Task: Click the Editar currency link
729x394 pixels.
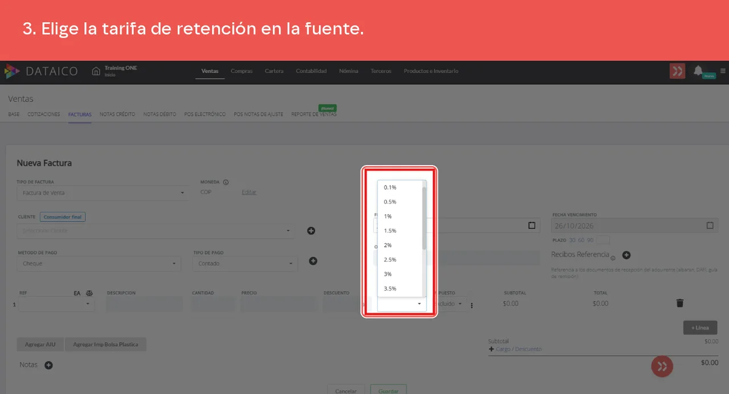Action: coord(249,192)
